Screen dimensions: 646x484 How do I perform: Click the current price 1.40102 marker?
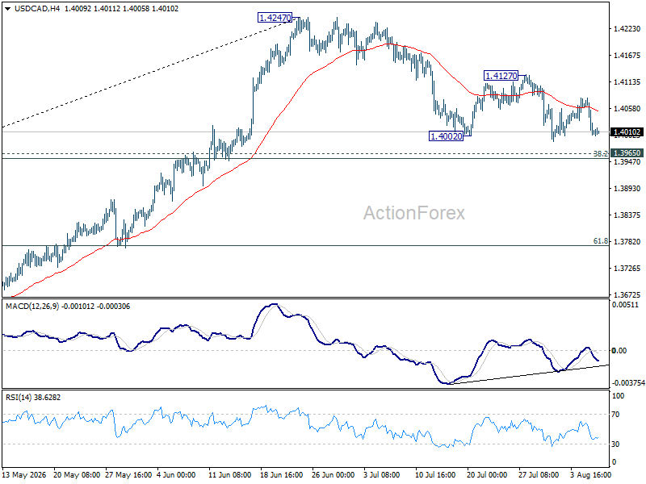pyautogui.click(x=627, y=132)
